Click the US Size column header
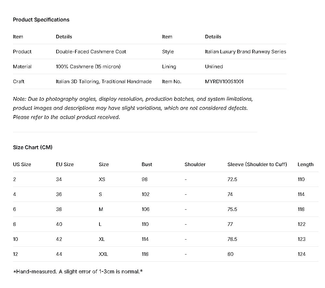The image size is (325, 288). (22, 164)
